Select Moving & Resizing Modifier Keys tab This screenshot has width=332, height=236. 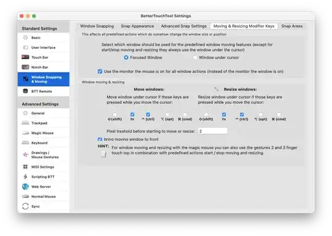pos(243,26)
